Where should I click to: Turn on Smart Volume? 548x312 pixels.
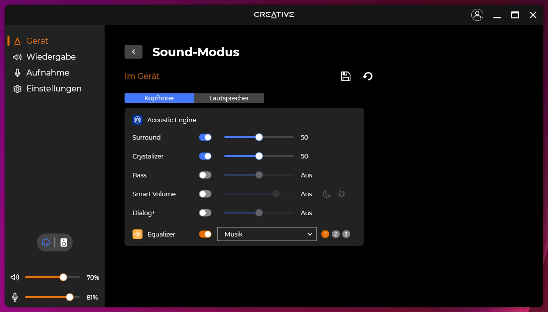click(x=205, y=194)
